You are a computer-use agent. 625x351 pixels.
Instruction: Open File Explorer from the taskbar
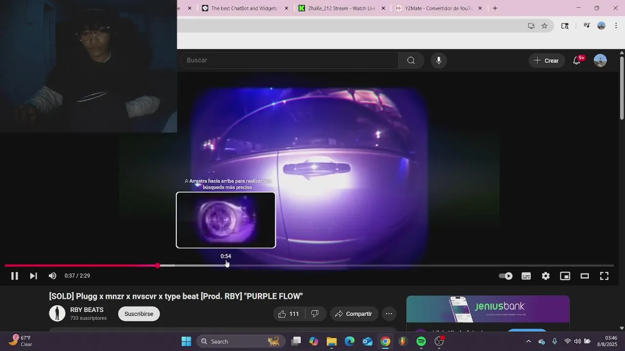click(332, 341)
